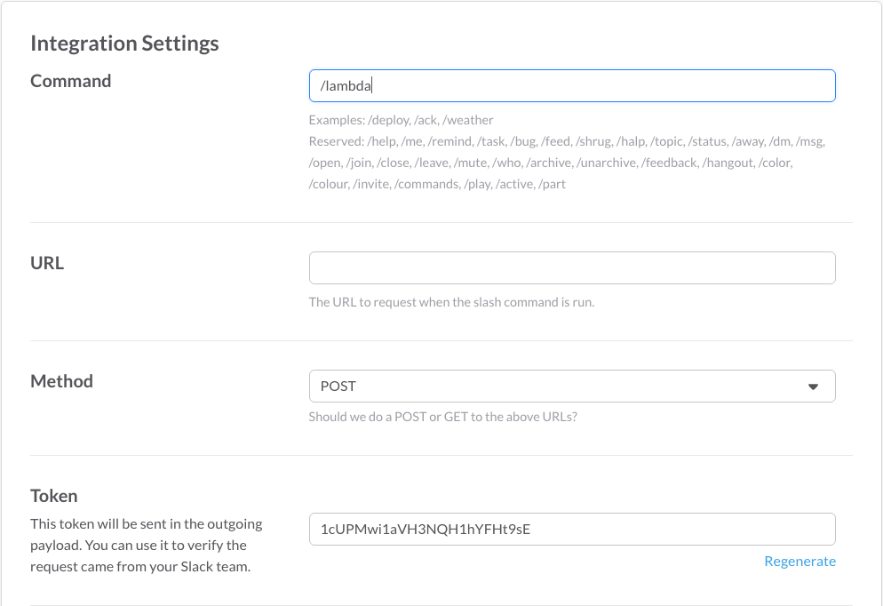Click the POST or GET help text
This screenshot has width=883, height=606.
tap(442, 416)
